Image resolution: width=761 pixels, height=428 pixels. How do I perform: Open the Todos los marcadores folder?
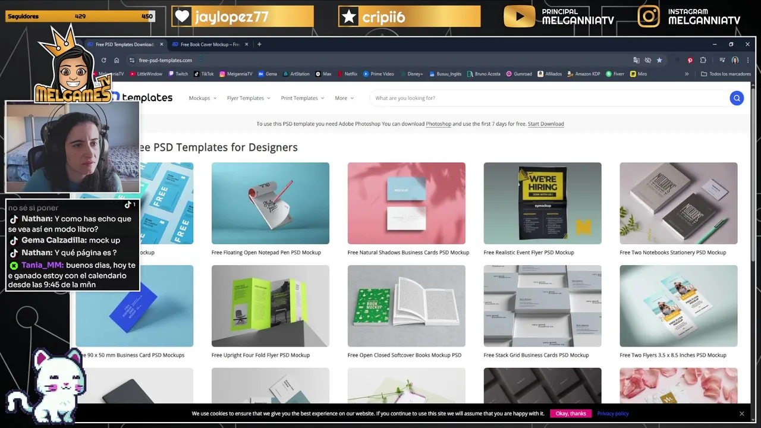click(x=726, y=74)
